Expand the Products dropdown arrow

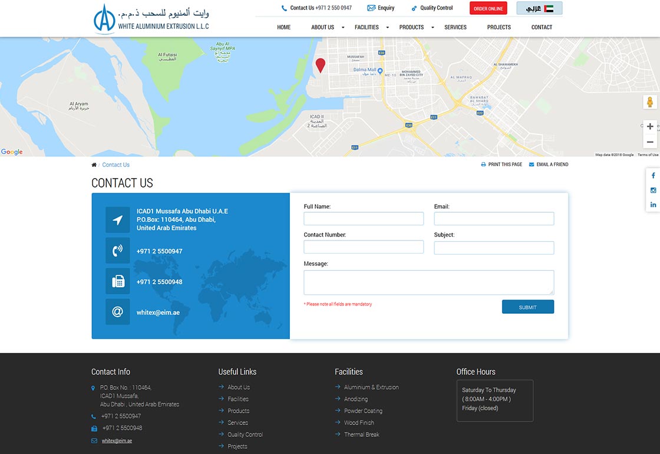(433, 27)
